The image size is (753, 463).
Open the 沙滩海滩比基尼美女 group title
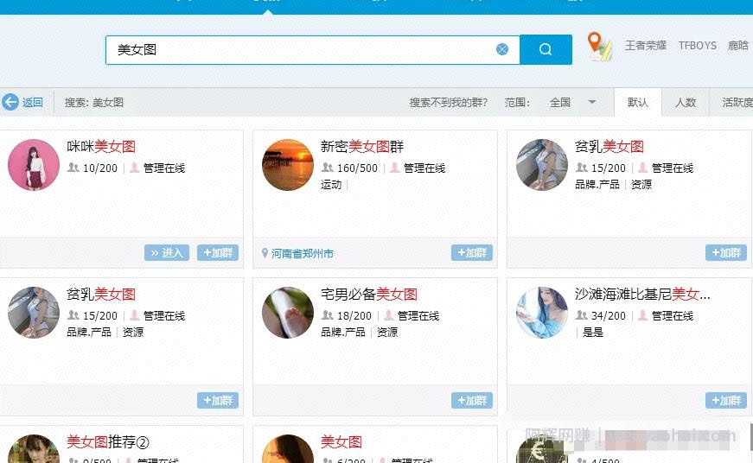[642, 294]
